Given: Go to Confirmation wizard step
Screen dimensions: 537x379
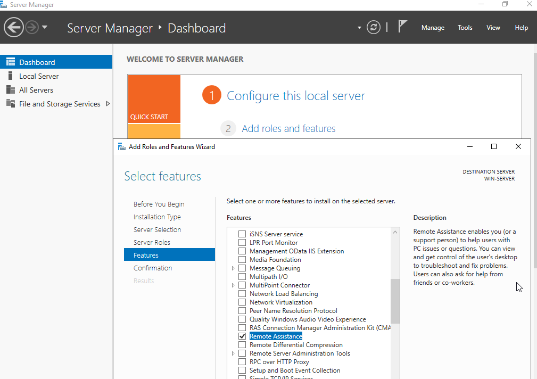Looking at the screenshot, I should (x=153, y=268).
